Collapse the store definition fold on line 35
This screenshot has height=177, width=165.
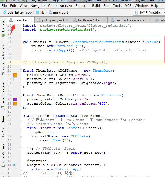pos(21,128)
